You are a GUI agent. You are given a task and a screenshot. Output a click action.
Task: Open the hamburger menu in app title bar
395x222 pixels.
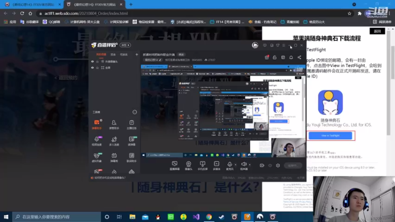coord(283,45)
